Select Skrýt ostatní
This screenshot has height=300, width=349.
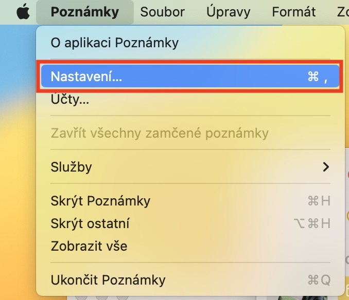coord(90,223)
